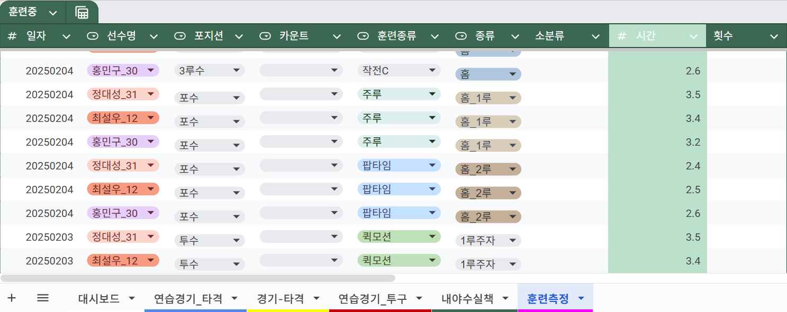Open the 내야수실책 sheet tab

click(467, 299)
